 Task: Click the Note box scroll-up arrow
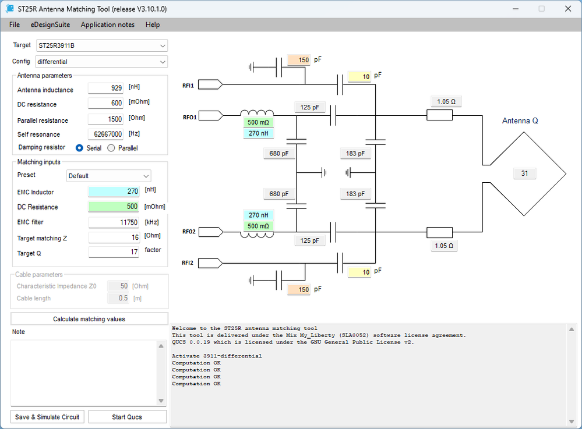pyautogui.click(x=161, y=346)
